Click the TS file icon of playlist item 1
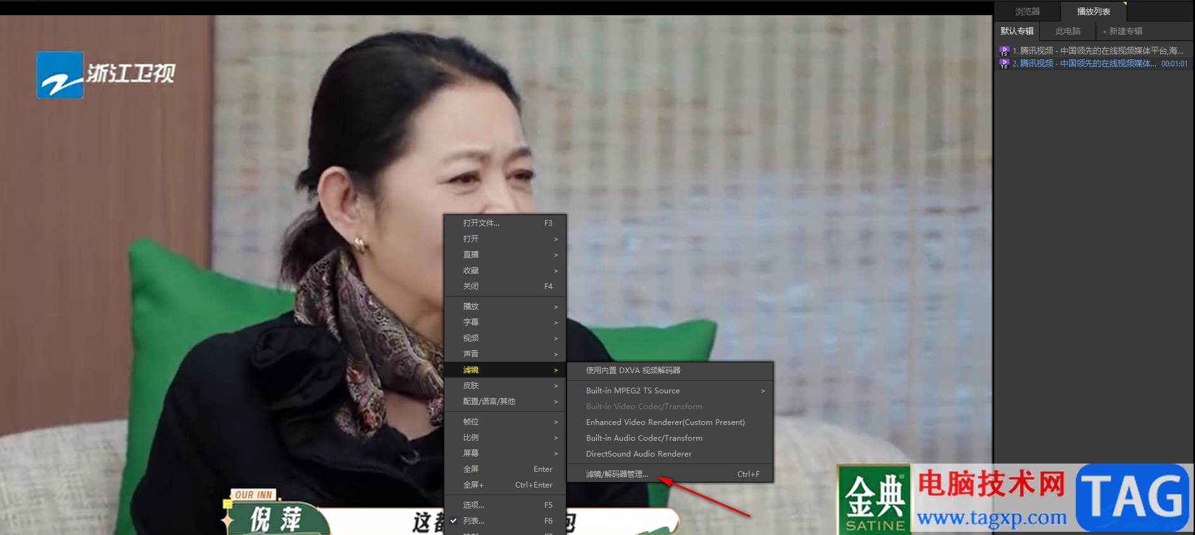The width and height of the screenshot is (1195, 535). click(1004, 51)
